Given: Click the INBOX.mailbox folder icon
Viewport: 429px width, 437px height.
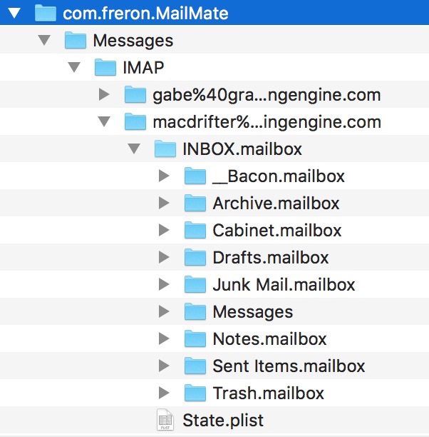Looking at the screenshot, I should coord(165,149).
